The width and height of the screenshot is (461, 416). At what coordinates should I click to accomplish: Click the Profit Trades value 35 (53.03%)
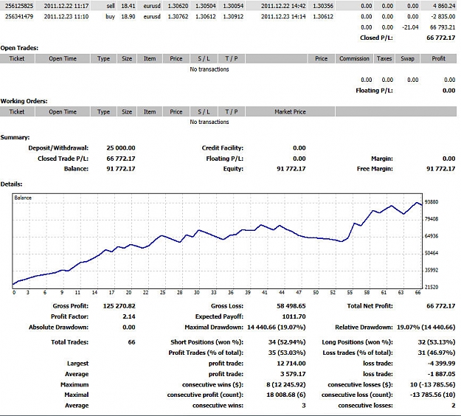287,353
